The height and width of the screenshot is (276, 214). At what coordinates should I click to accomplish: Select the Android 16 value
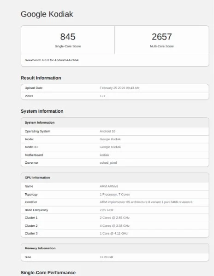(x=107, y=131)
